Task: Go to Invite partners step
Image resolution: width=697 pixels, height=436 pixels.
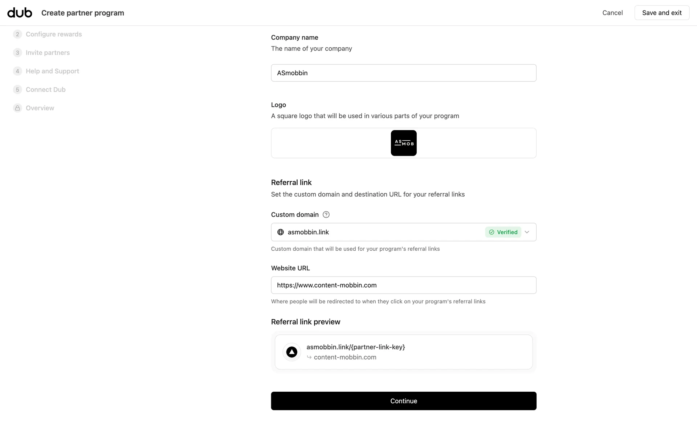Action: (x=48, y=53)
